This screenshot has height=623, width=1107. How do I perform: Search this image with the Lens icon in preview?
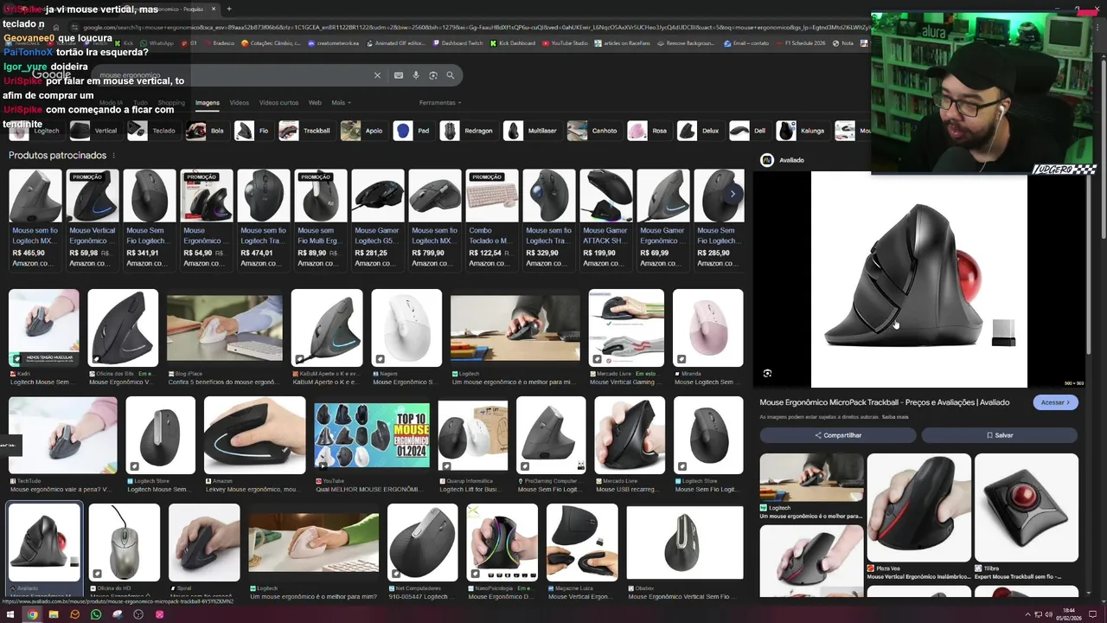tap(767, 373)
